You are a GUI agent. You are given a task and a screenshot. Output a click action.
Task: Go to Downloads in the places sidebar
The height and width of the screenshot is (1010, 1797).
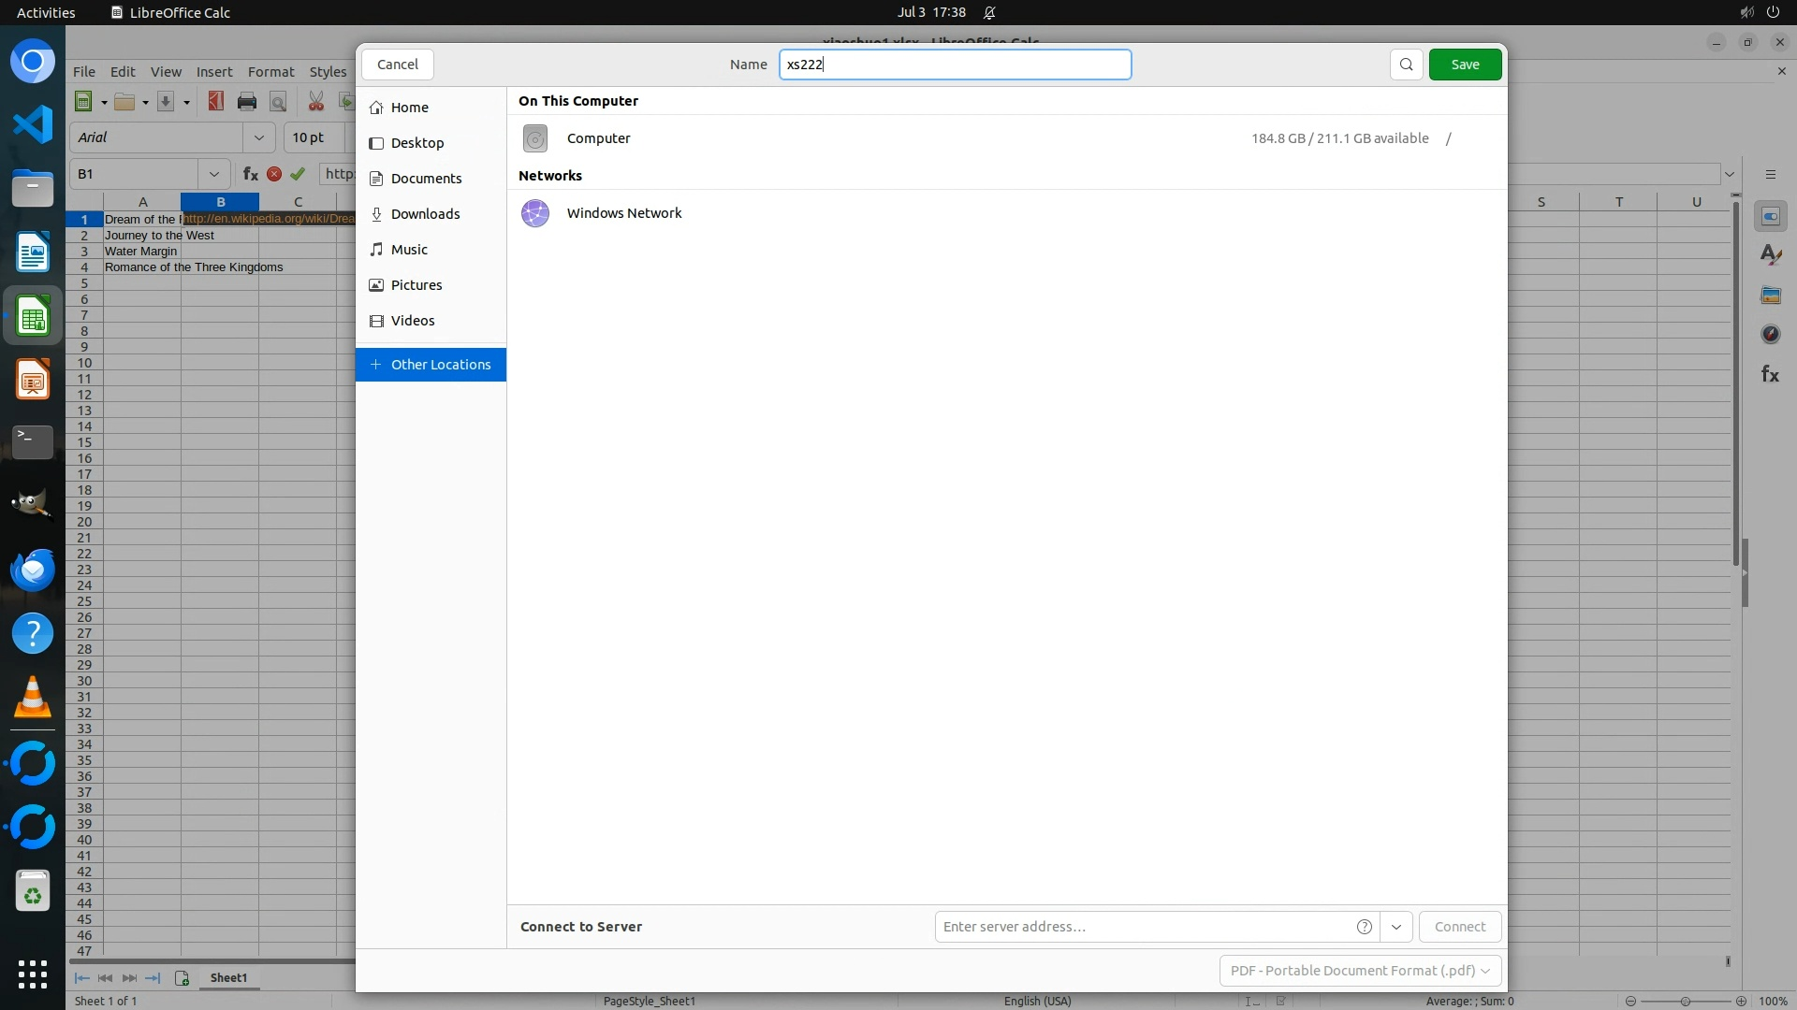tap(425, 214)
